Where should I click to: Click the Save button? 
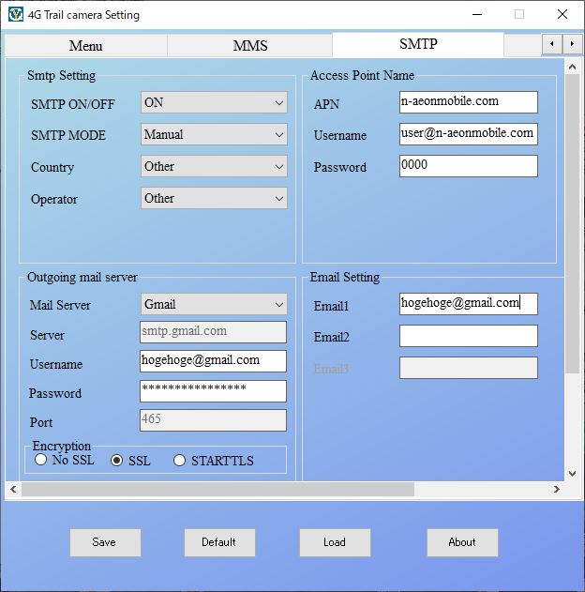click(x=105, y=542)
